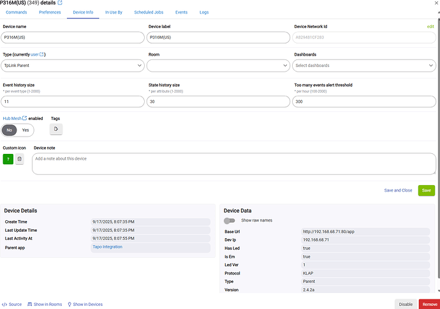
Task: Click the Disable button
Action: pyautogui.click(x=406, y=305)
